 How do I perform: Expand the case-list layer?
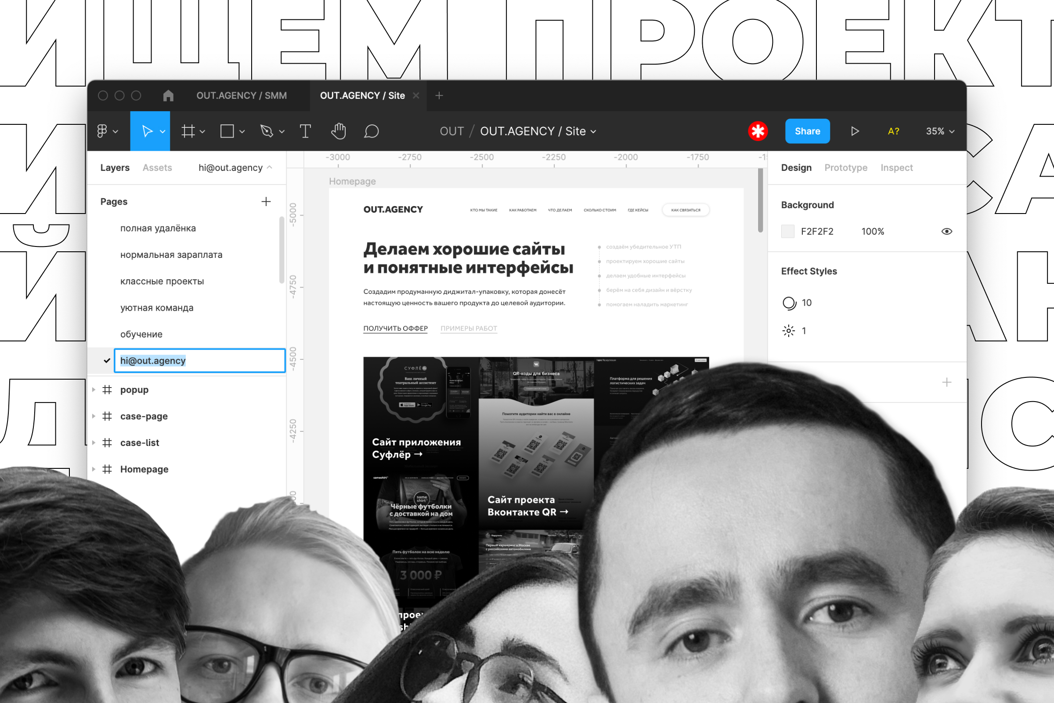pos(94,442)
